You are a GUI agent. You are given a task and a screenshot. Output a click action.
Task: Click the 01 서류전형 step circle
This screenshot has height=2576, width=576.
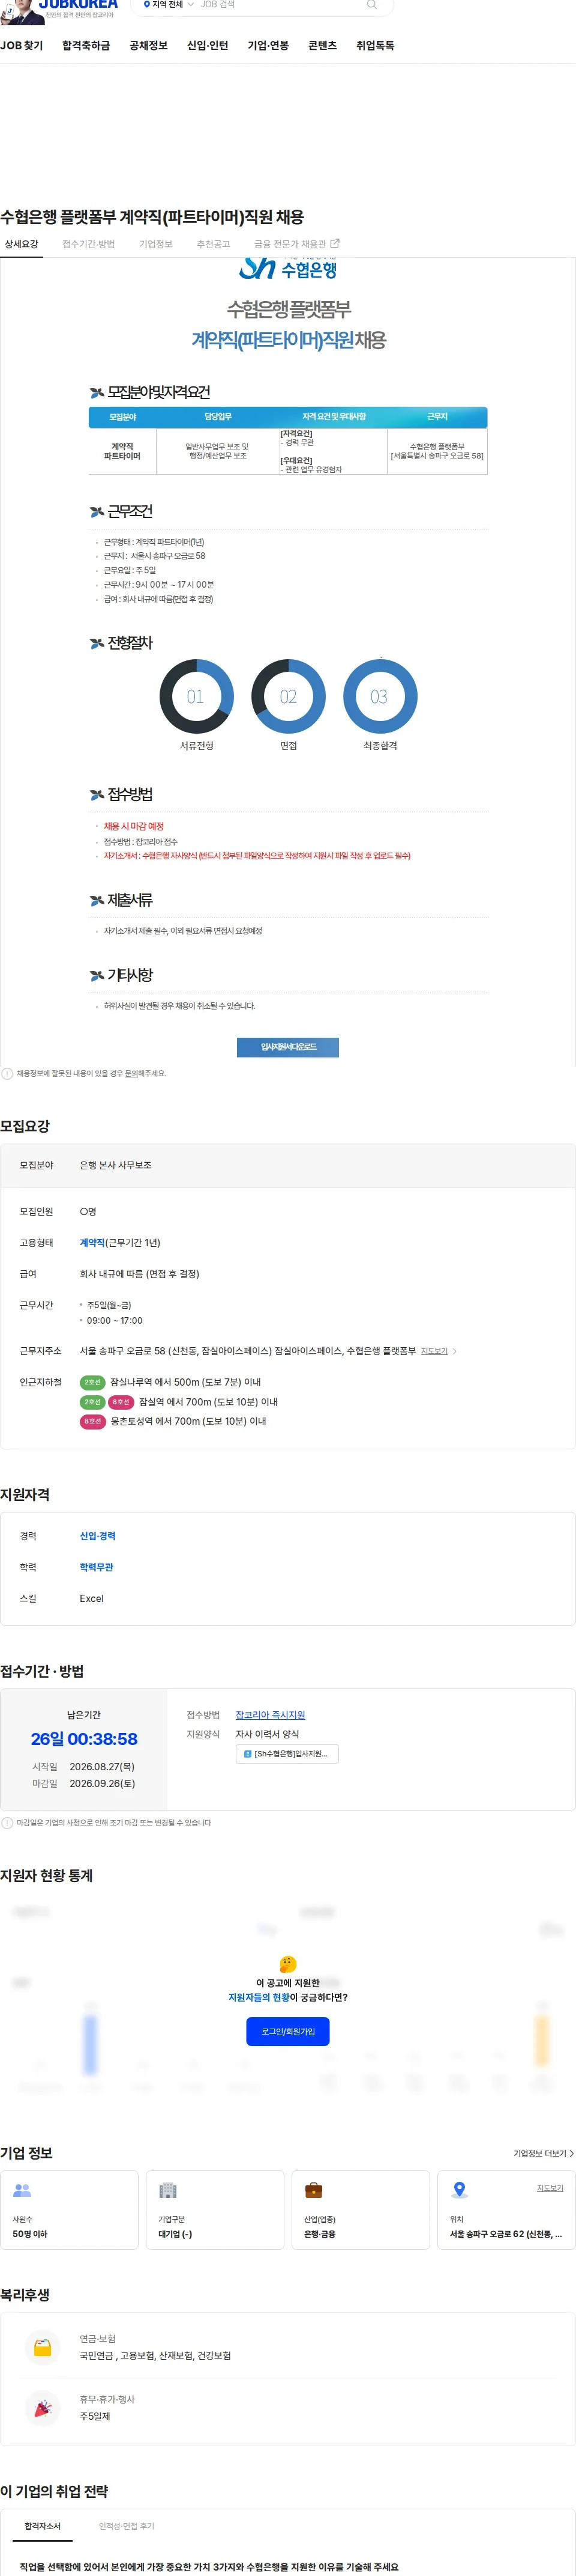(197, 697)
